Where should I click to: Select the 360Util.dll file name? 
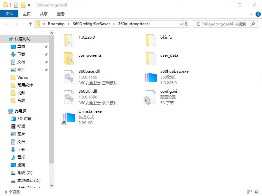pyautogui.click(x=88, y=91)
